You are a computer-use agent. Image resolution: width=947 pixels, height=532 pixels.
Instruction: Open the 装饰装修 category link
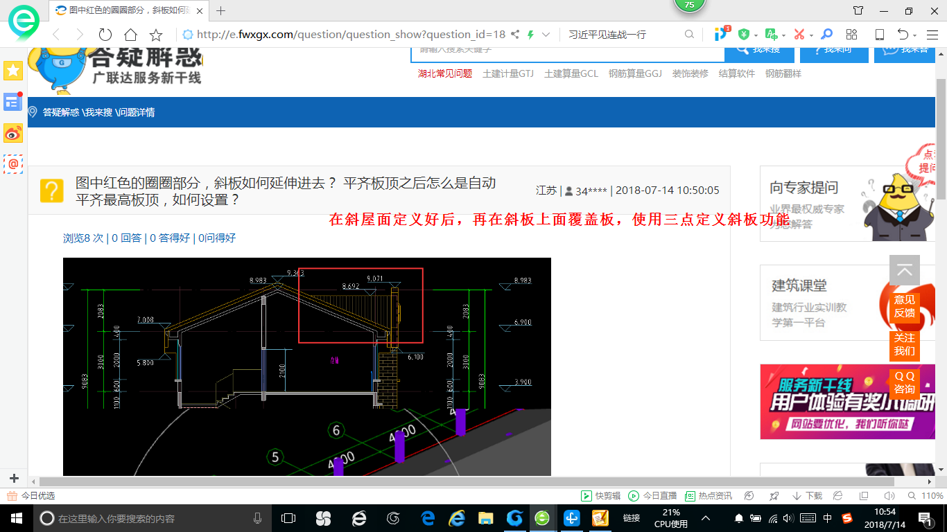tap(690, 73)
